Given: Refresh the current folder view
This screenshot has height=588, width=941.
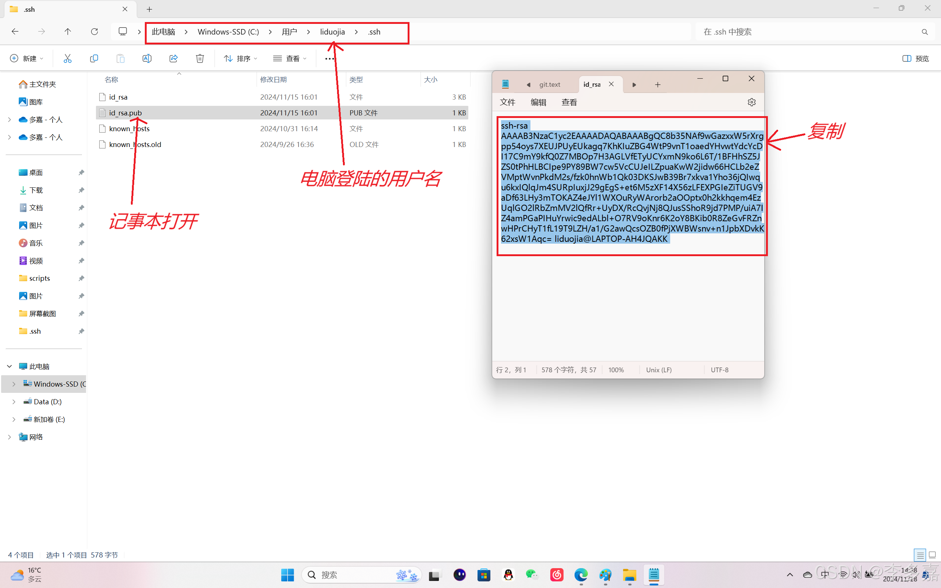Looking at the screenshot, I should (x=94, y=32).
